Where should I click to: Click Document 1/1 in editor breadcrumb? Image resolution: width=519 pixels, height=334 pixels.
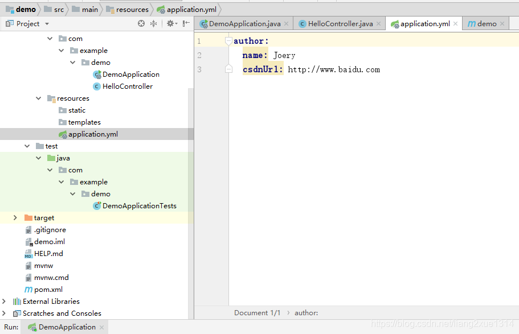pyautogui.click(x=257, y=313)
